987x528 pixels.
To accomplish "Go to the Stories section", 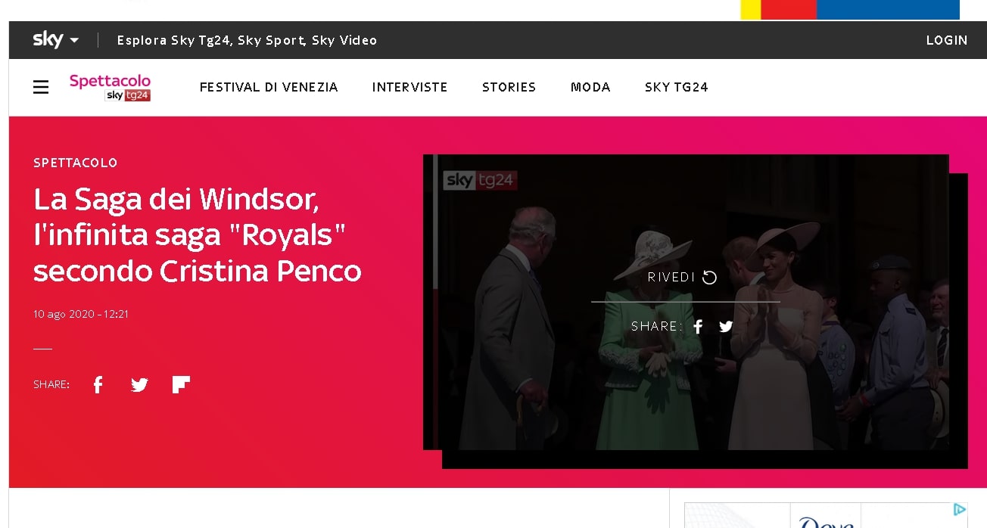I will click(509, 87).
